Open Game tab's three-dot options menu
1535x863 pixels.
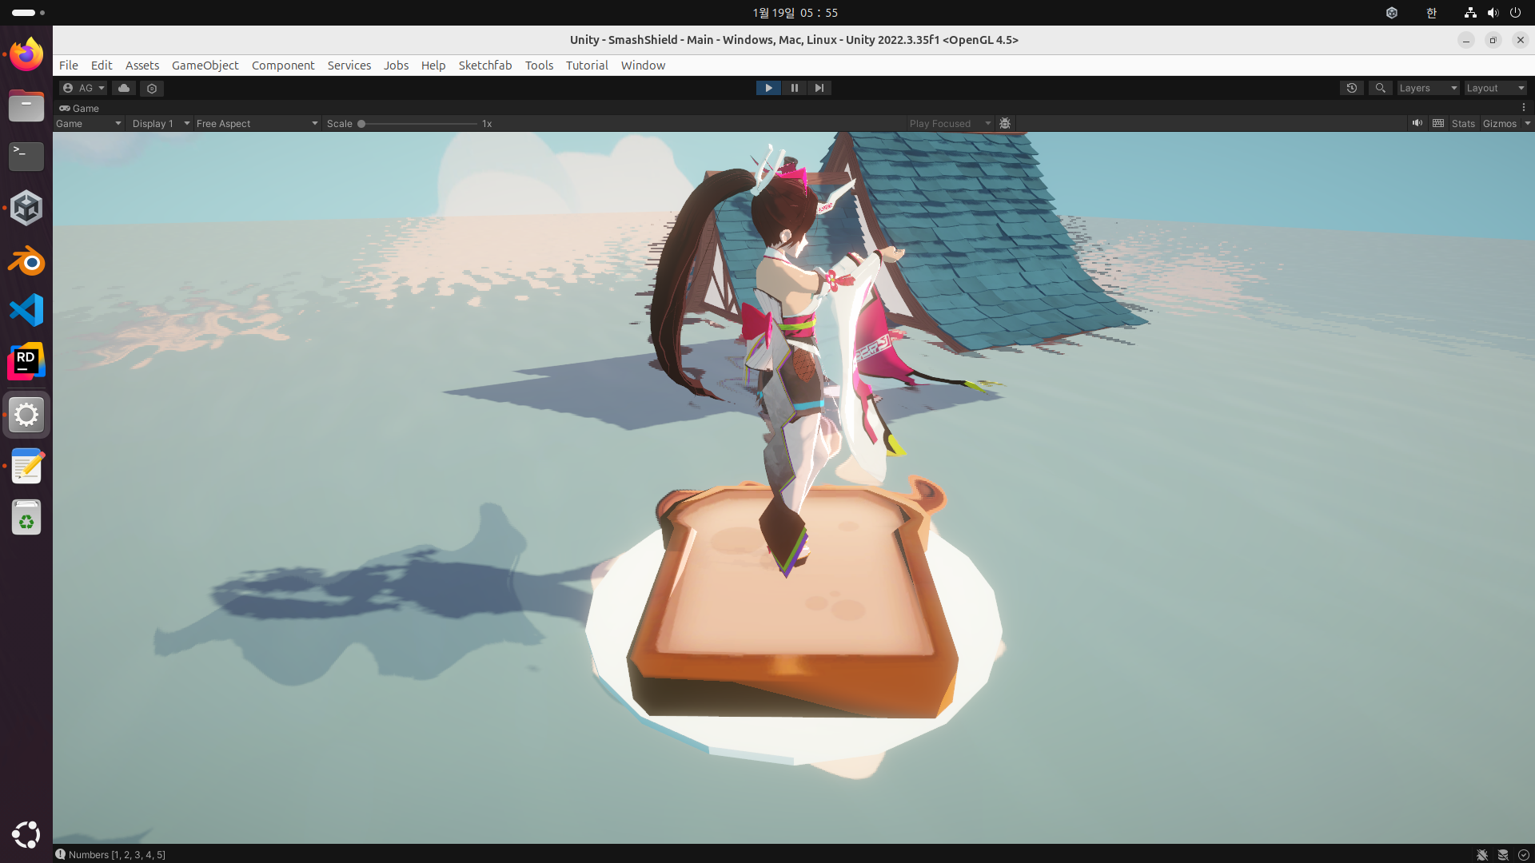pos(1524,108)
